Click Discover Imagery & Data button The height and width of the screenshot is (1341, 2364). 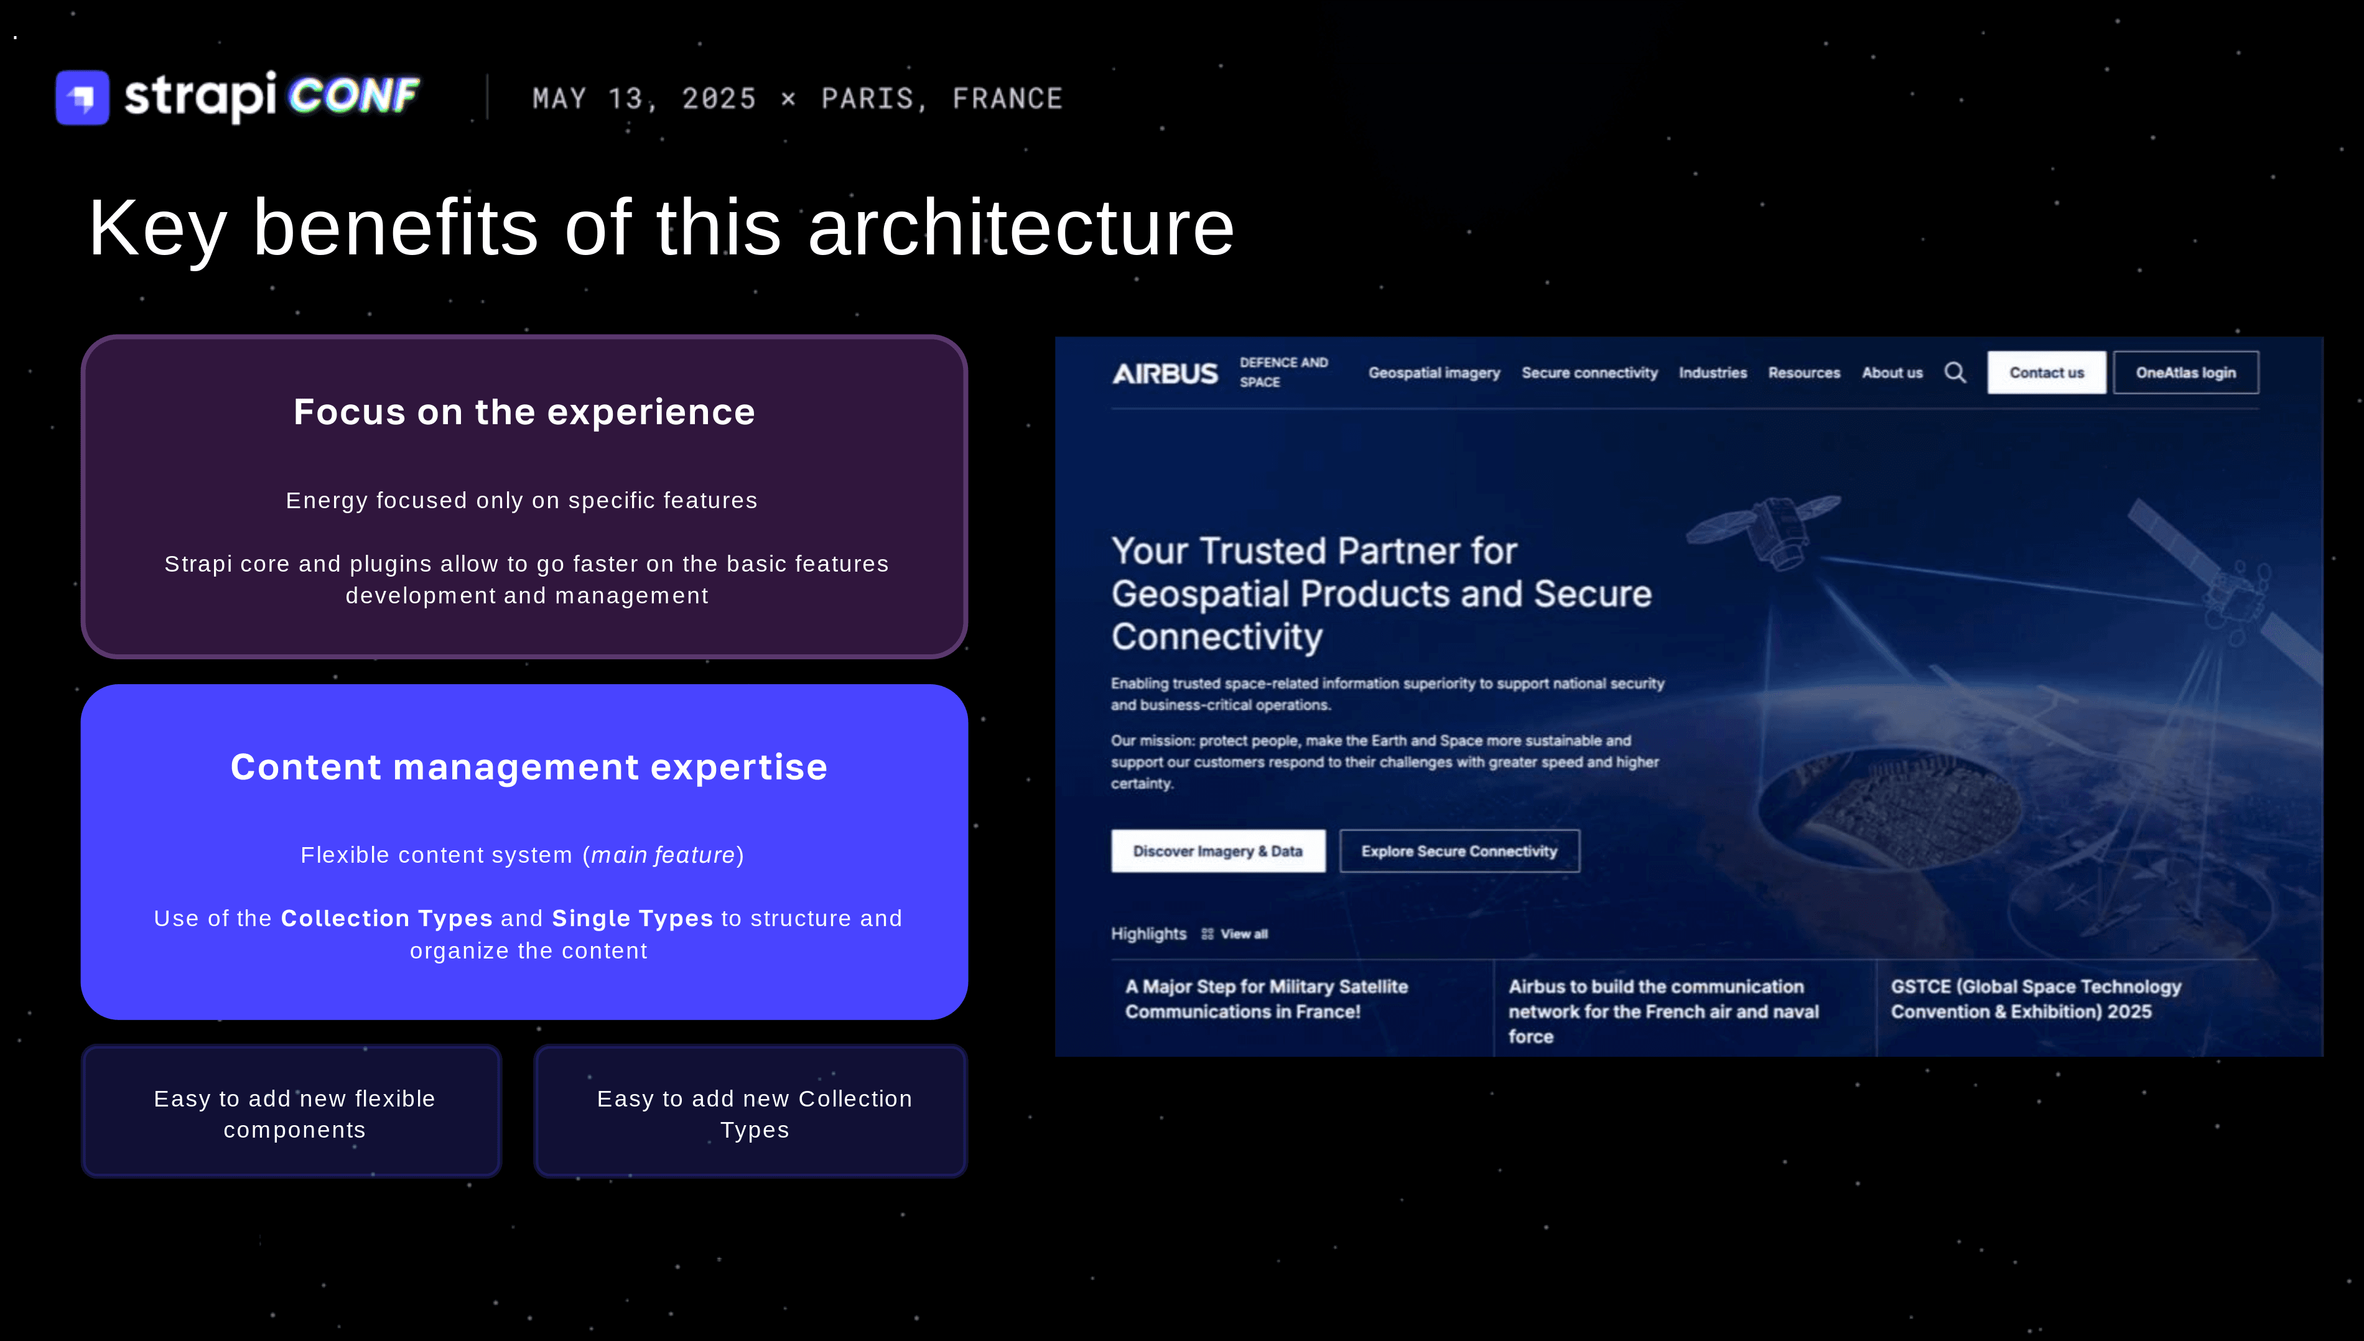pyautogui.click(x=1217, y=851)
